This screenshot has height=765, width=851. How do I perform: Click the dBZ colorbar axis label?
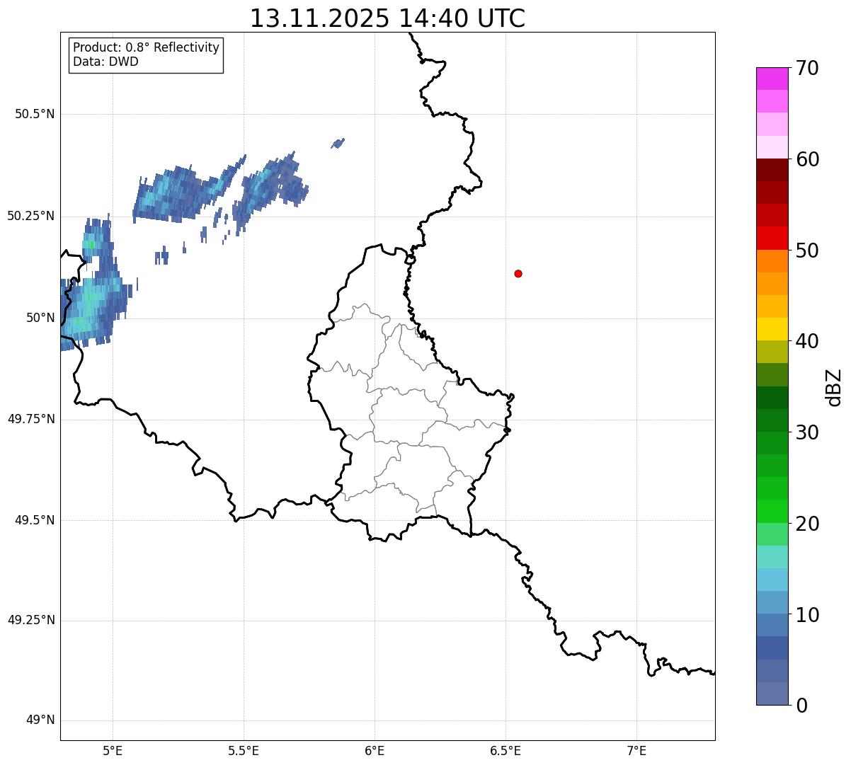point(833,387)
